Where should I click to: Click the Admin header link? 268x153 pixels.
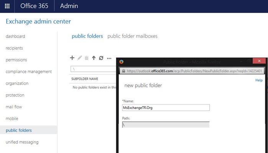point(69,6)
